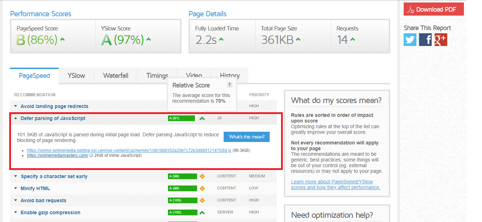Screen dimensions: 482x222
Task: Expand the Minify HTML recommendation
Action: pyautogui.click(x=35, y=188)
